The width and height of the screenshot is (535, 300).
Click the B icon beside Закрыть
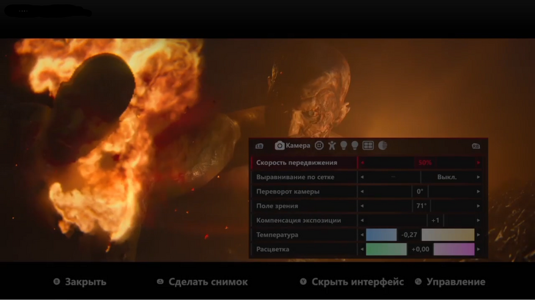tap(57, 282)
